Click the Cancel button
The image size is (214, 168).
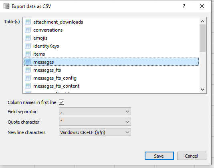pyautogui.click(x=192, y=156)
